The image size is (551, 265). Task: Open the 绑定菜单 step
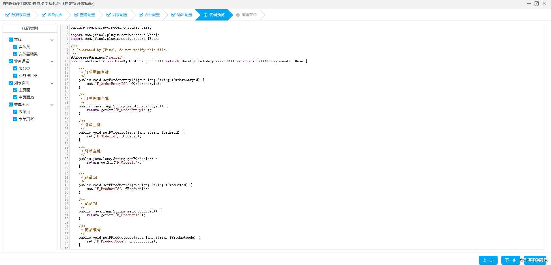(x=246, y=15)
